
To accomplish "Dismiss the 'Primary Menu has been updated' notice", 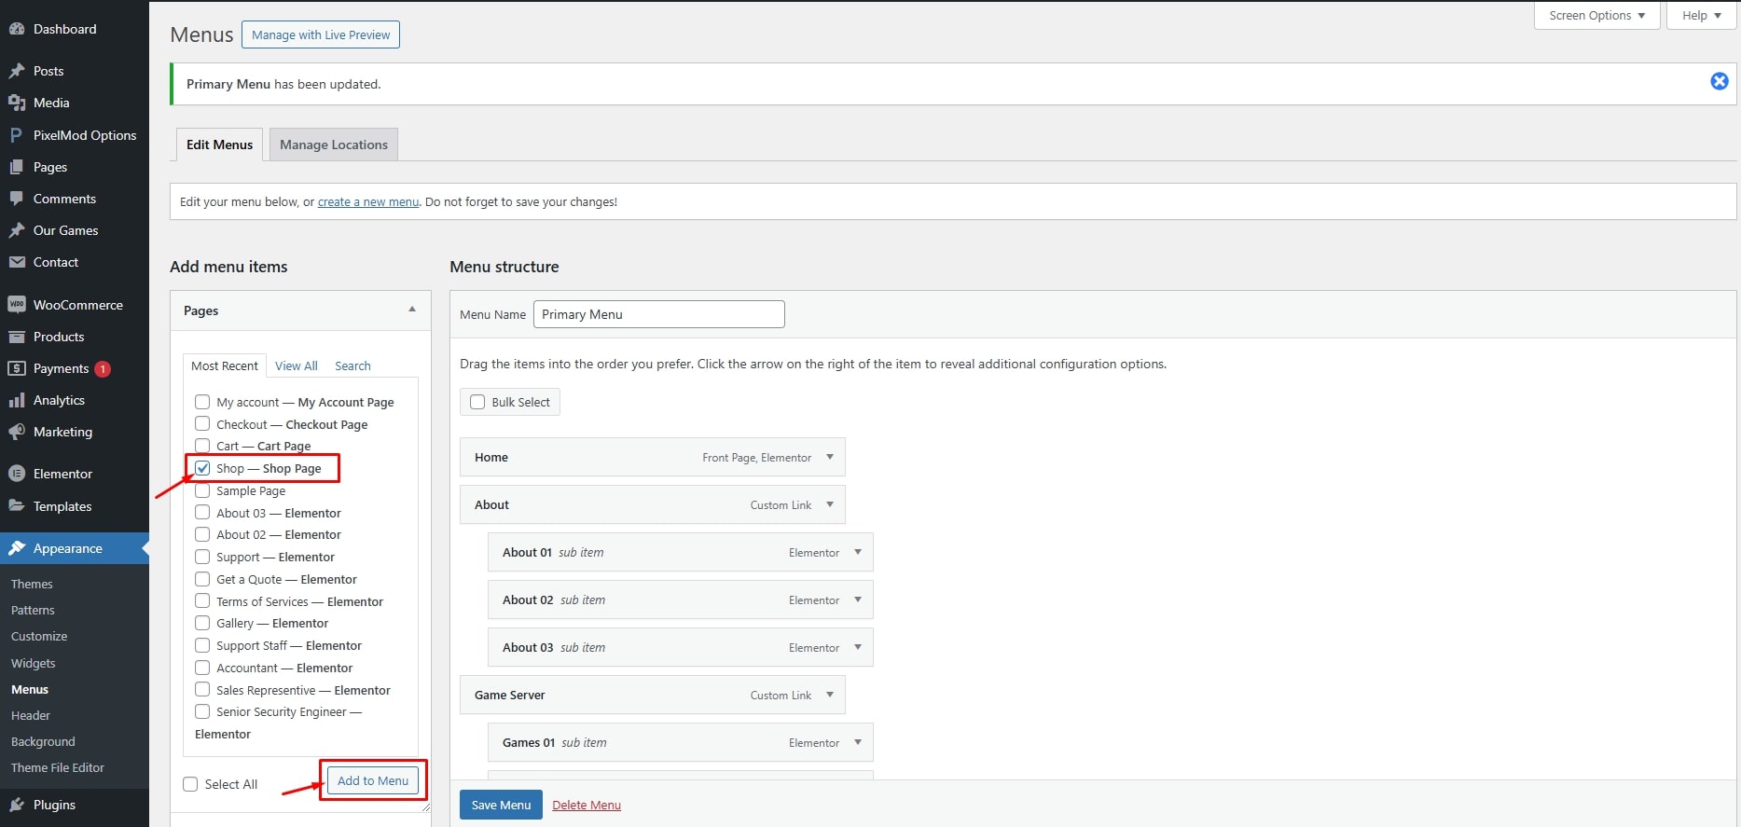I will (x=1720, y=81).
